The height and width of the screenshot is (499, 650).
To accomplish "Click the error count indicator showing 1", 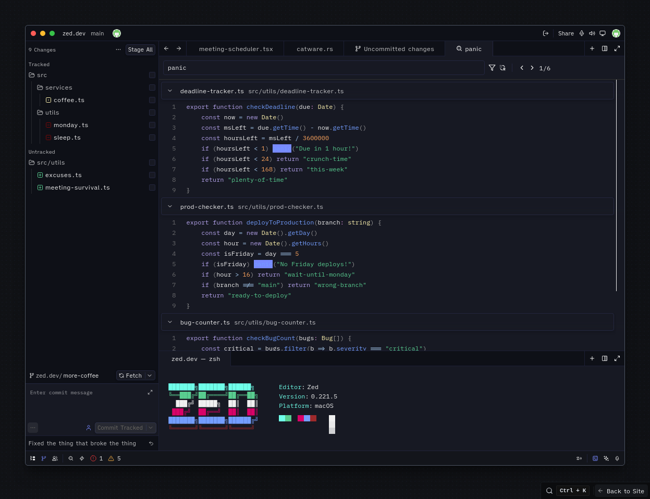I will [96, 458].
